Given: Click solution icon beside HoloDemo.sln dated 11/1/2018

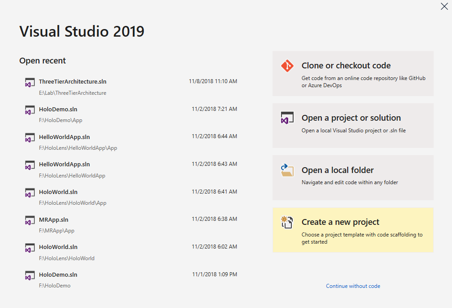Looking at the screenshot, I should point(30,275).
